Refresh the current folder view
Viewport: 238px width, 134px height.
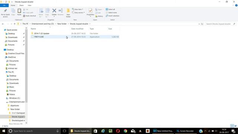202,24
